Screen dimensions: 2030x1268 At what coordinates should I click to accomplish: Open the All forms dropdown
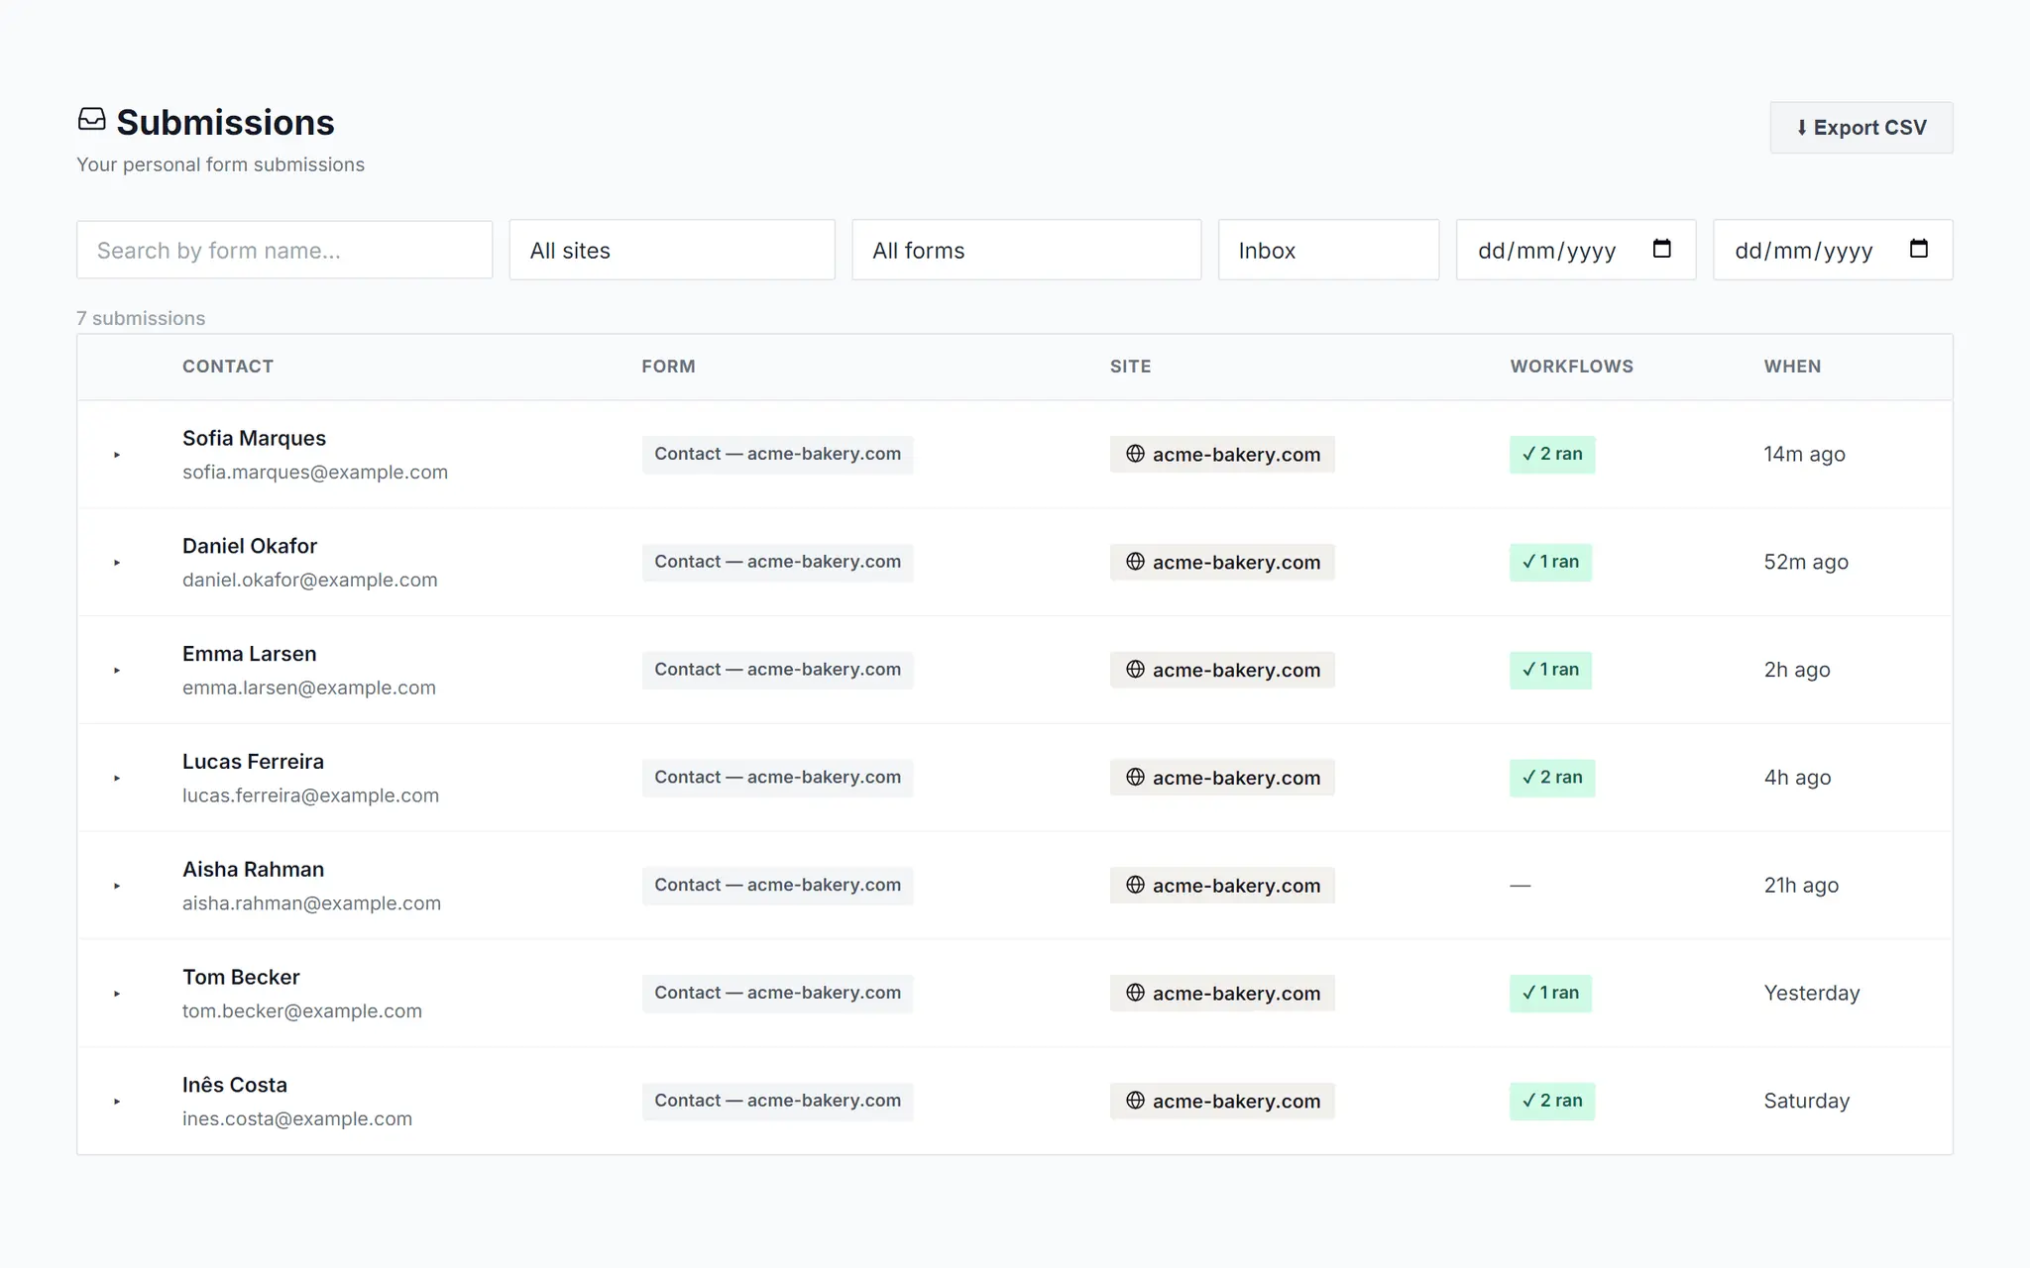1026,250
